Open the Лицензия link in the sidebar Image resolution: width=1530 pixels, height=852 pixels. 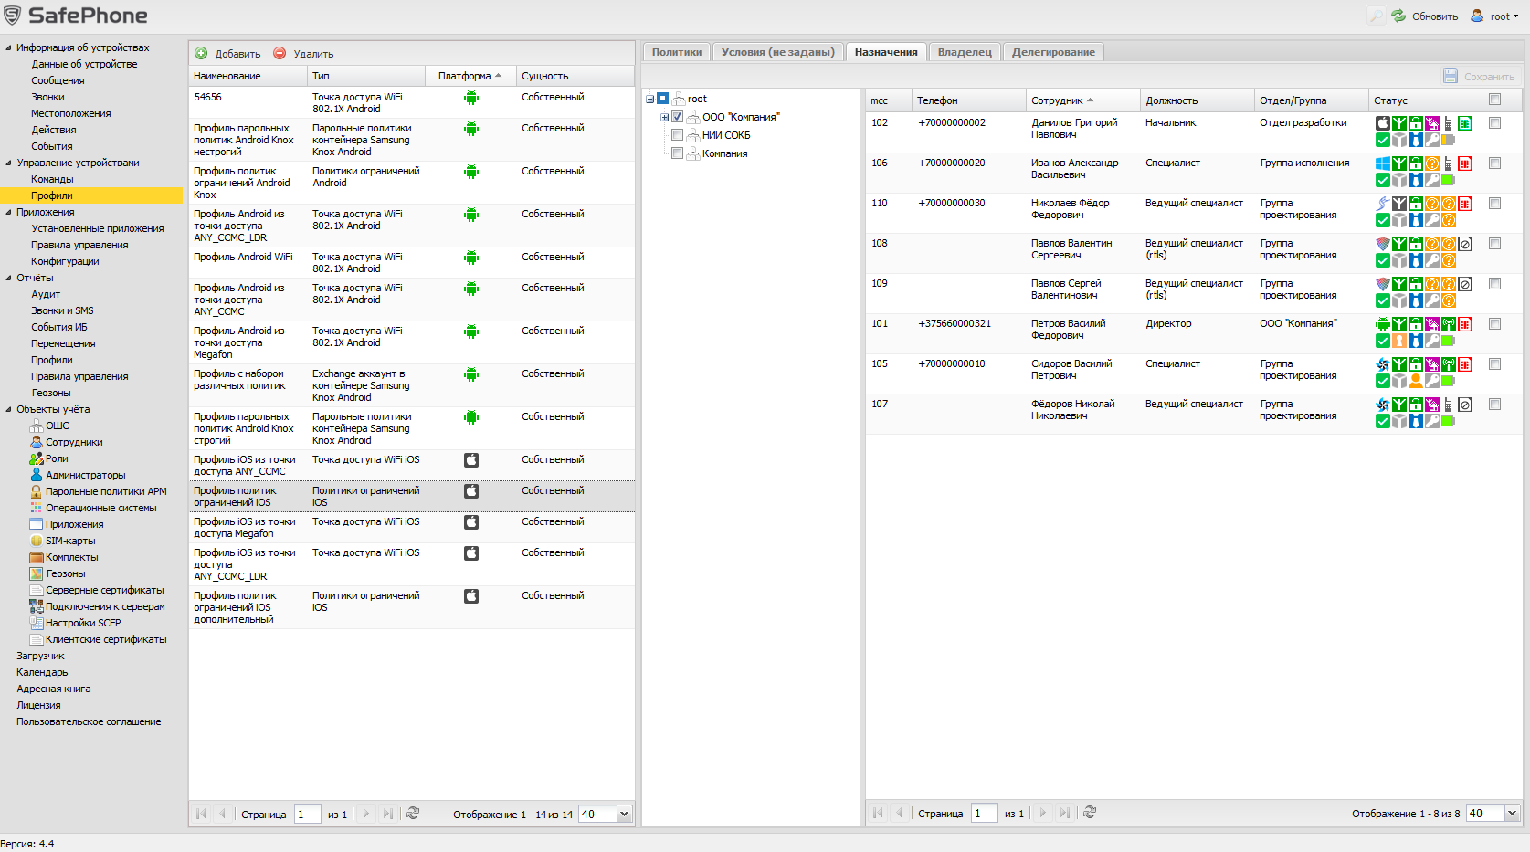click(38, 705)
